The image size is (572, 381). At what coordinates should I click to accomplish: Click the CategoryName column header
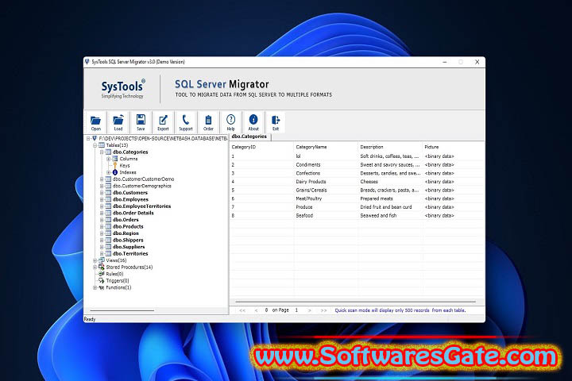click(x=326, y=147)
